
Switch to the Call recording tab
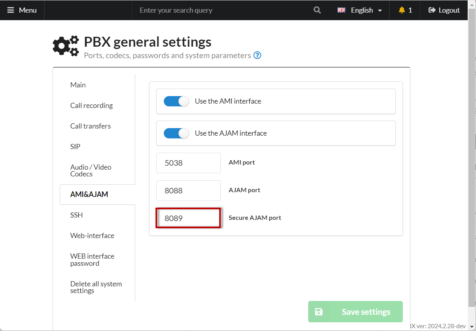91,106
